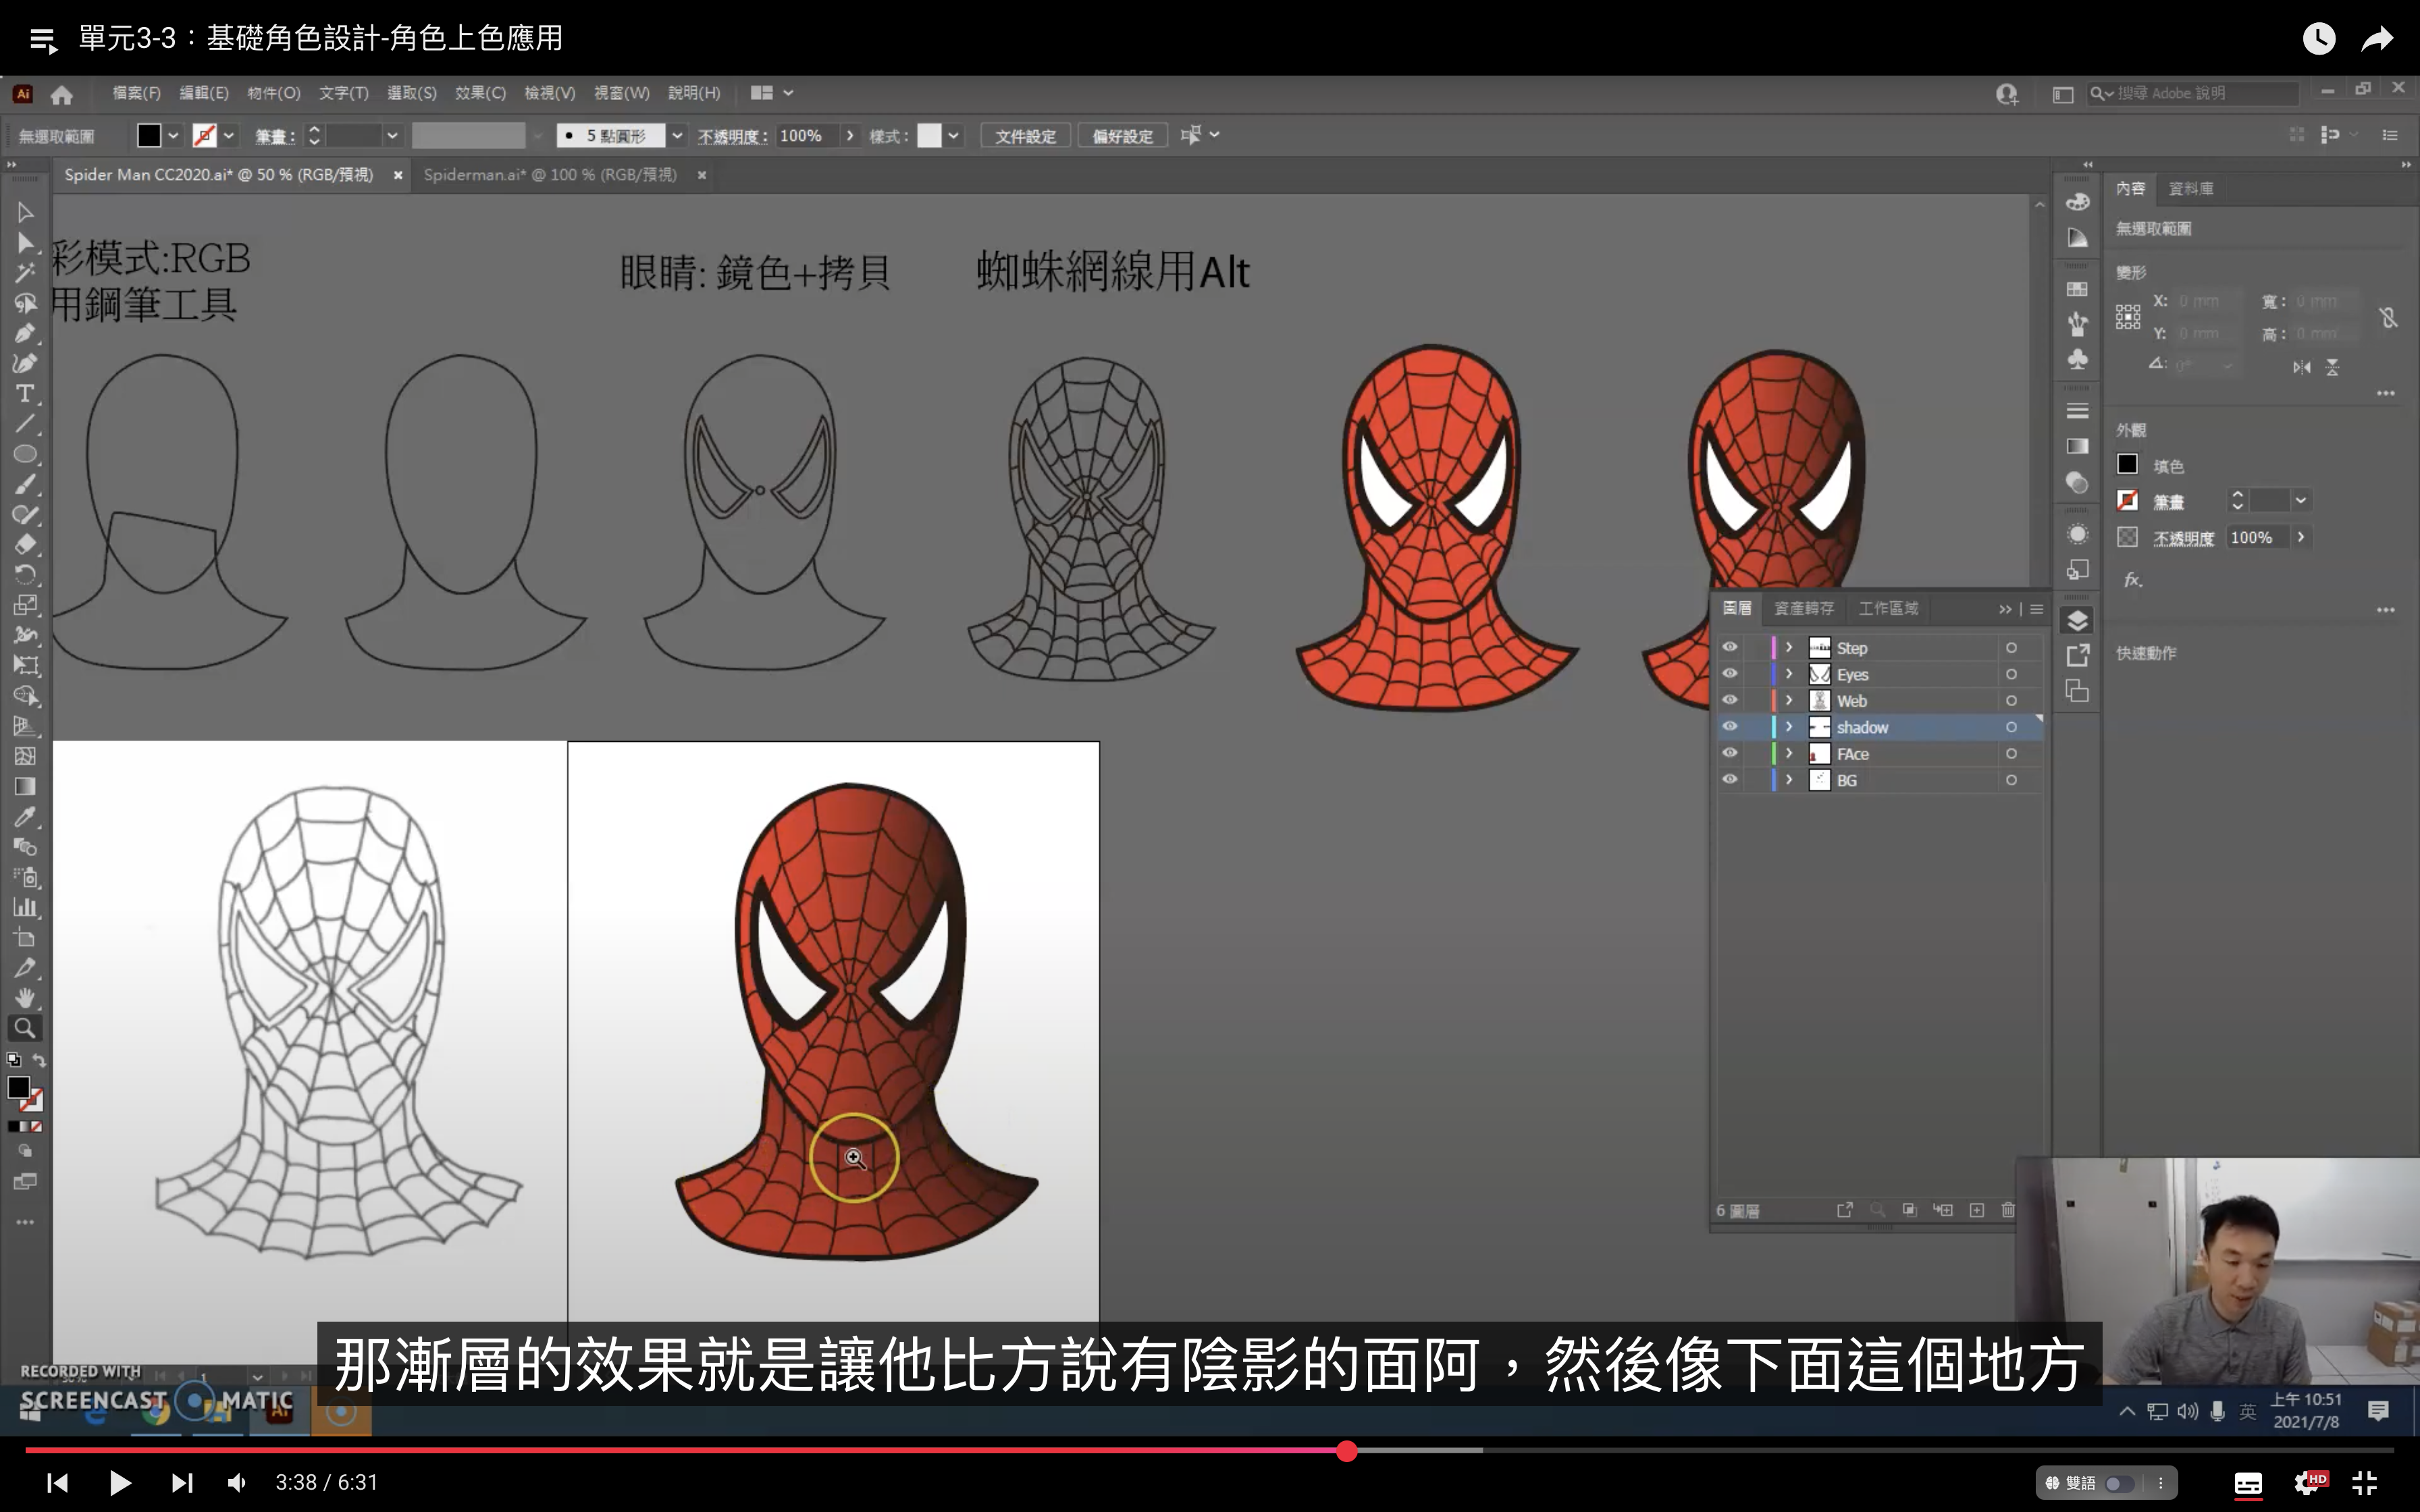The width and height of the screenshot is (2420, 1512).
Task: Expand the Step layer
Action: tap(1789, 647)
